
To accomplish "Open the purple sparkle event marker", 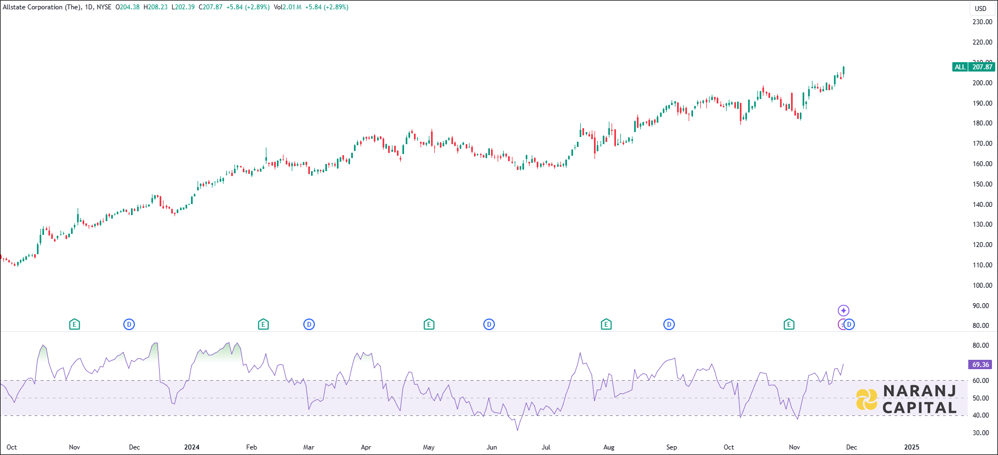I will click(843, 311).
